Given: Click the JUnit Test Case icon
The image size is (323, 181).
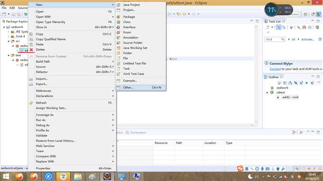Looking at the screenshot, I should pos(118,74).
